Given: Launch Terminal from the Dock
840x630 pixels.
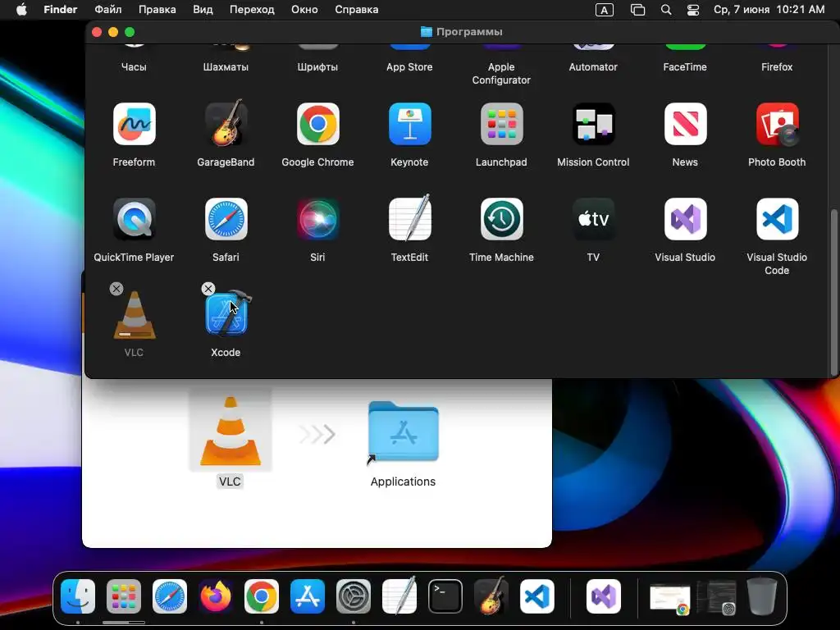Looking at the screenshot, I should coord(445,596).
